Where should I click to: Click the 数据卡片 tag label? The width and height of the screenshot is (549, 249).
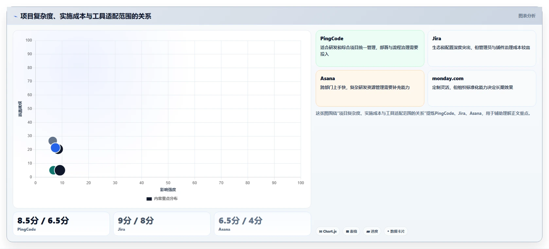tap(397, 231)
